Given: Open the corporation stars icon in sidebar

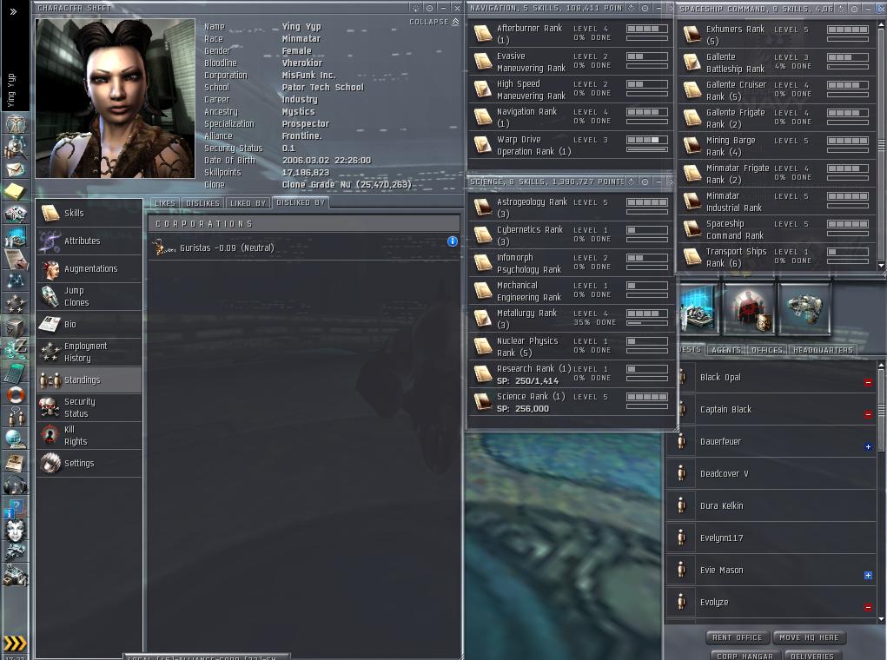Looking at the screenshot, I should [16, 304].
